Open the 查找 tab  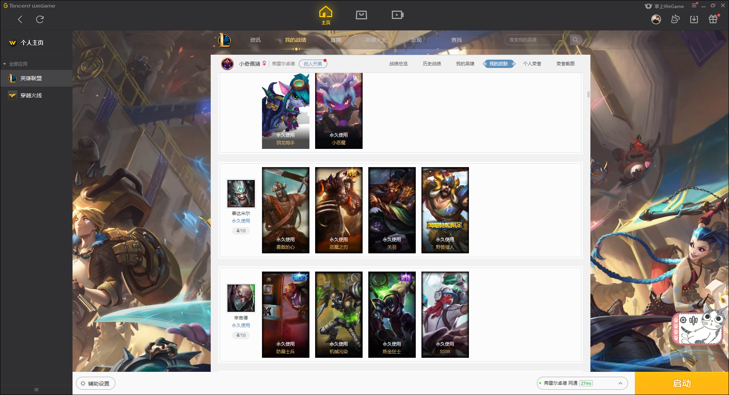pyautogui.click(x=456, y=40)
